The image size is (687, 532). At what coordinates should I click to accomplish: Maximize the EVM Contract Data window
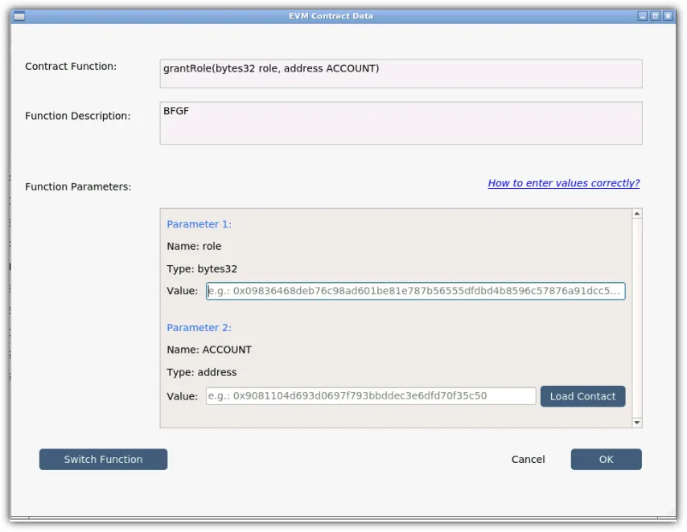[655, 16]
